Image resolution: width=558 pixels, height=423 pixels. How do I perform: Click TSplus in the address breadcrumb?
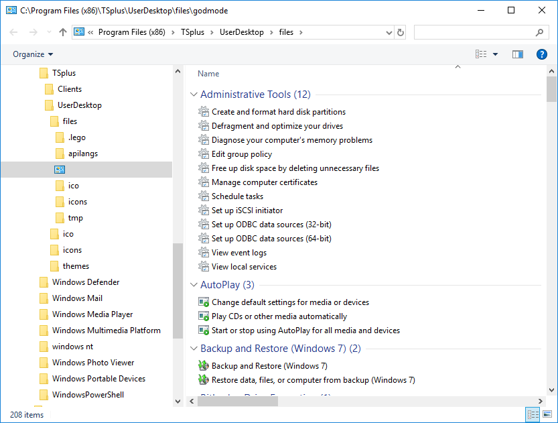(192, 32)
